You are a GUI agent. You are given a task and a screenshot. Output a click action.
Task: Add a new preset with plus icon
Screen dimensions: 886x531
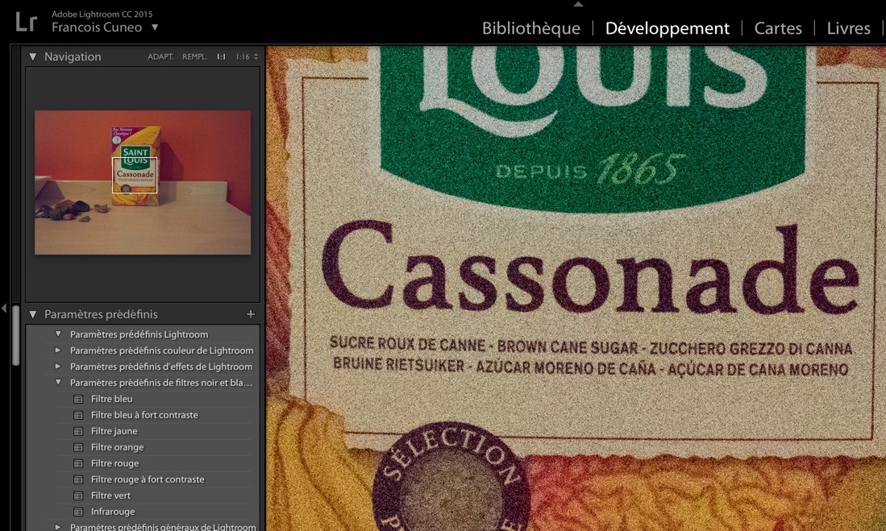[250, 314]
